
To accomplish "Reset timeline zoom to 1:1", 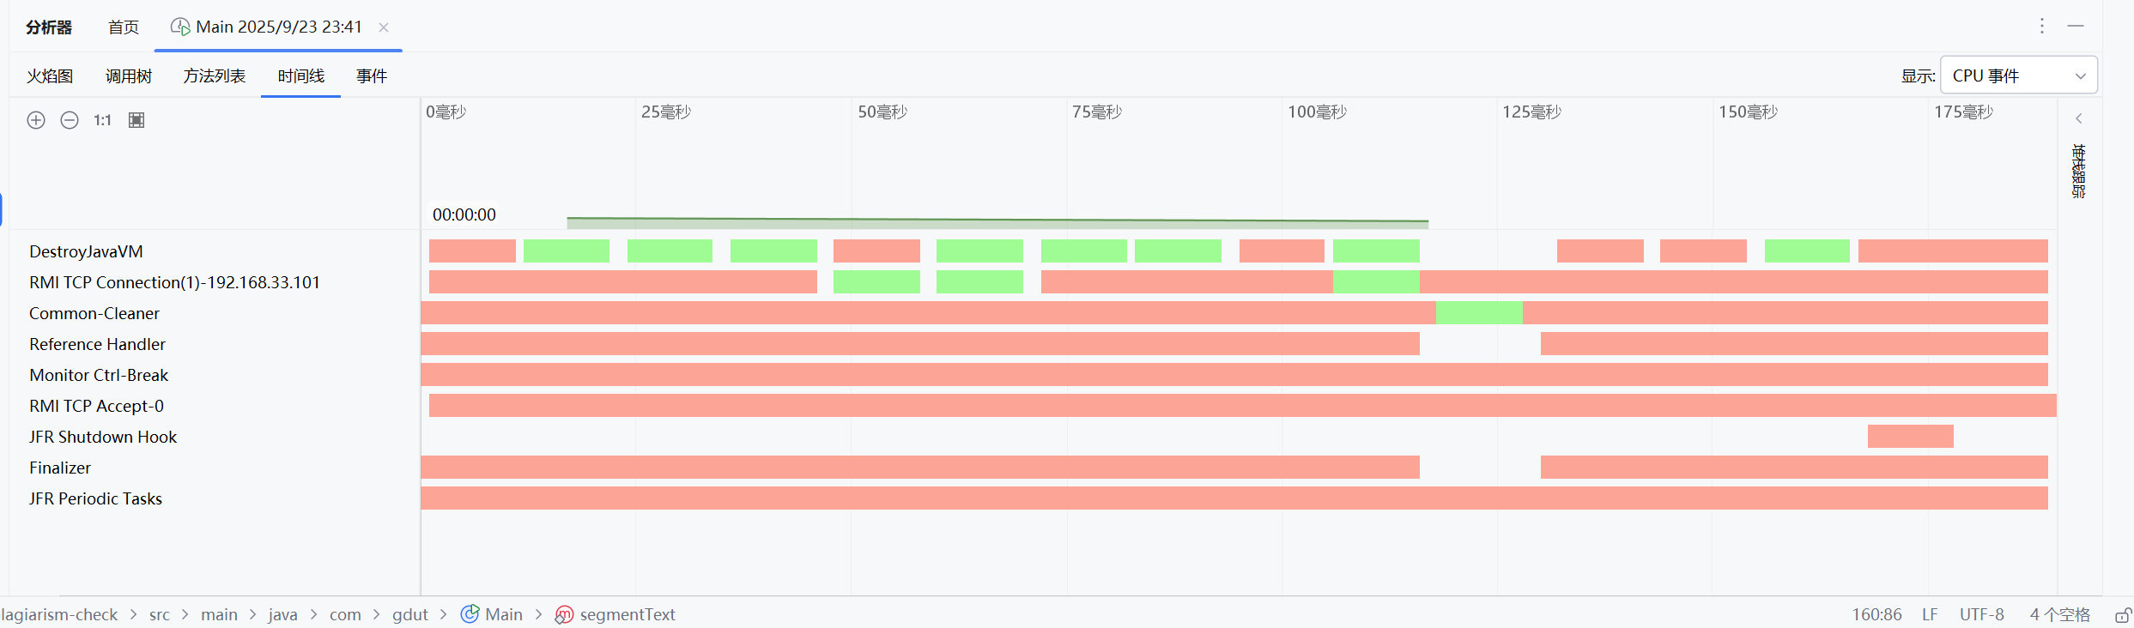I will [x=103, y=120].
